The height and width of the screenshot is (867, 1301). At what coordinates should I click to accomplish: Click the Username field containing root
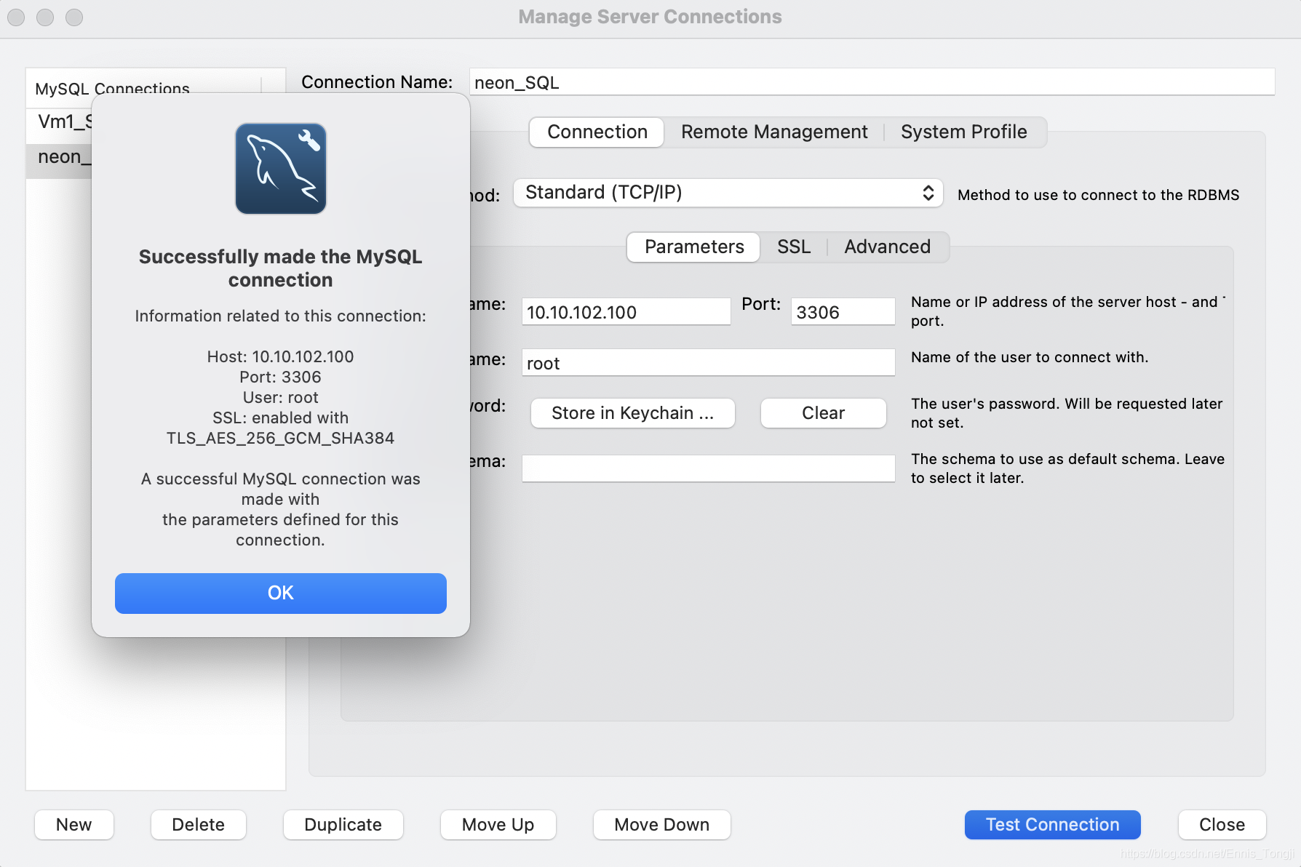[x=708, y=363]
